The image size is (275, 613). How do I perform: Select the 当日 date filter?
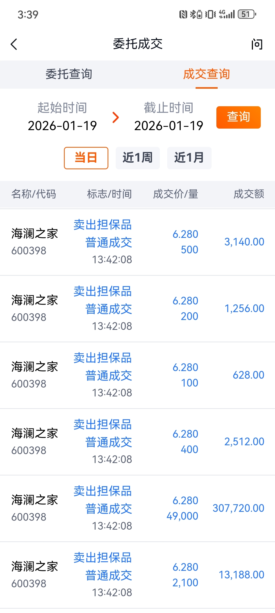(86, 158)
